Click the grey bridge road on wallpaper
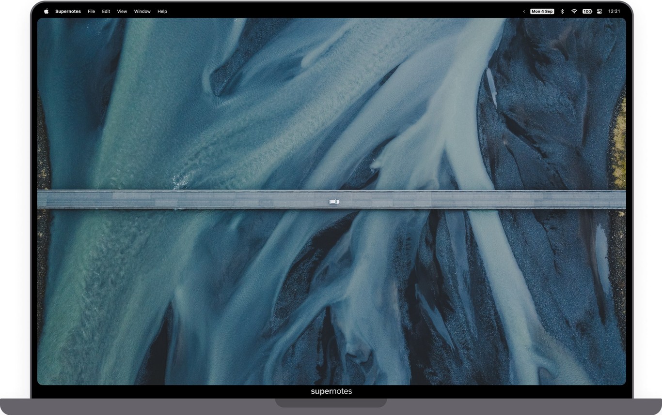The image size is (662, 415). (194, 199)
